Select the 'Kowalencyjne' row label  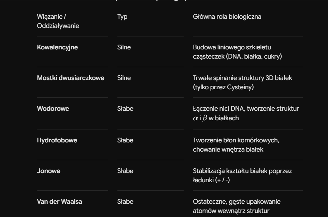57,47
